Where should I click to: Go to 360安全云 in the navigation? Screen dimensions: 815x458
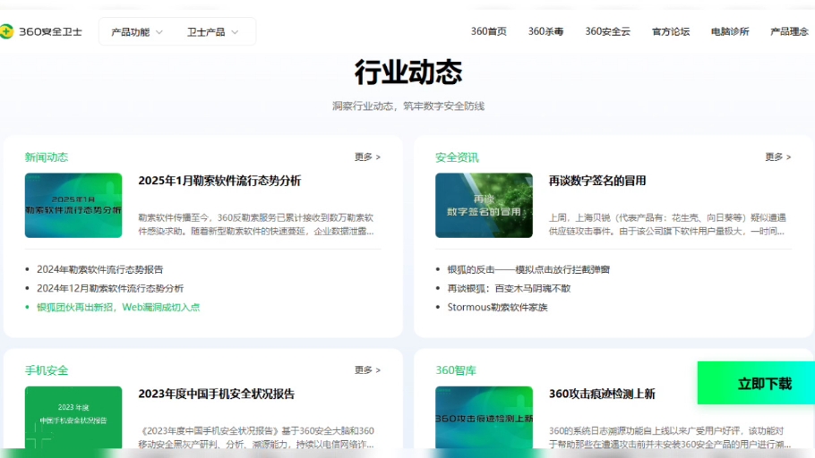[607, 31]
